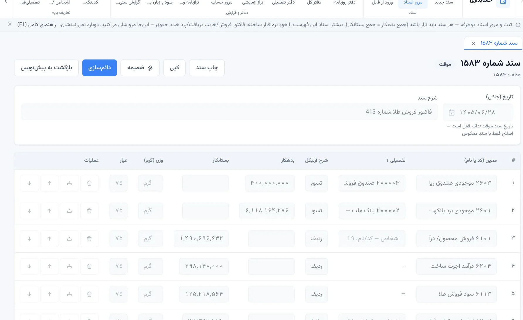The height and width of the screenshot is (320, 523).
Task: Select مرور اسناد ribbon item
Action: (413, 3)
